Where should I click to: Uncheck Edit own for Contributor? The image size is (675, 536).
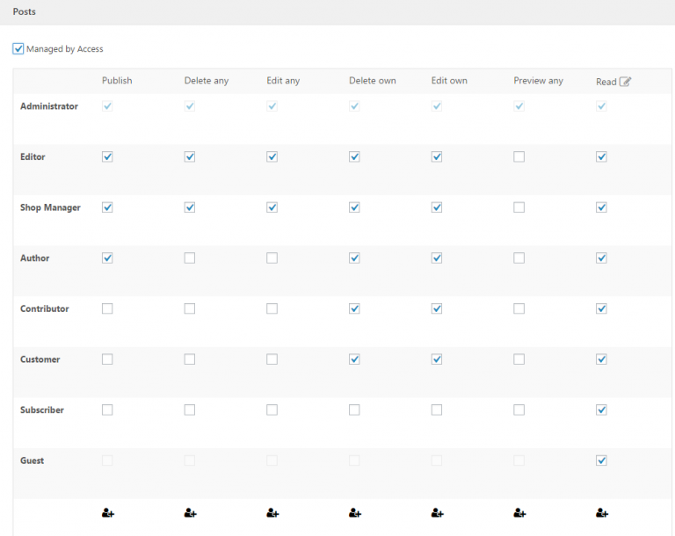coord(437,308)
